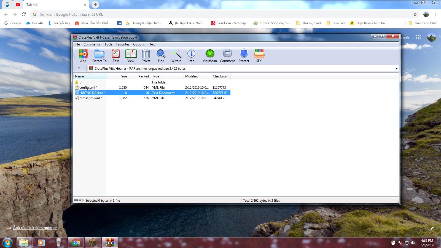Open the View file toolbar icon

[131, 56]
